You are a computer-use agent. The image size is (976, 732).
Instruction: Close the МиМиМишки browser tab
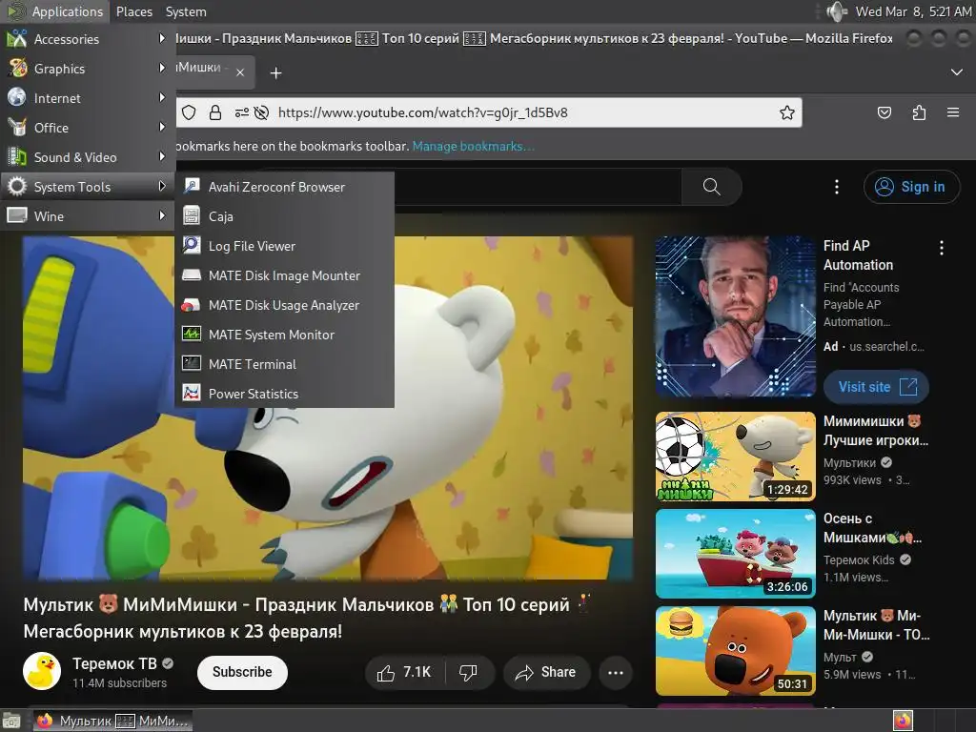[240, 72]
